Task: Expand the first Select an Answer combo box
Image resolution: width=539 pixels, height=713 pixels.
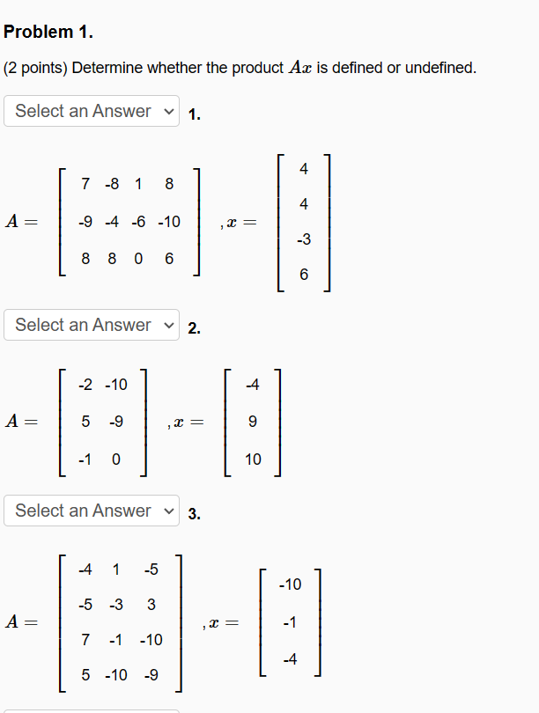Action: pyautogui.click(x=91, y=111)
